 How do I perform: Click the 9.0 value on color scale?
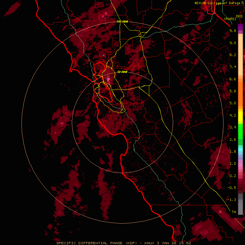[x=233, y=43]
